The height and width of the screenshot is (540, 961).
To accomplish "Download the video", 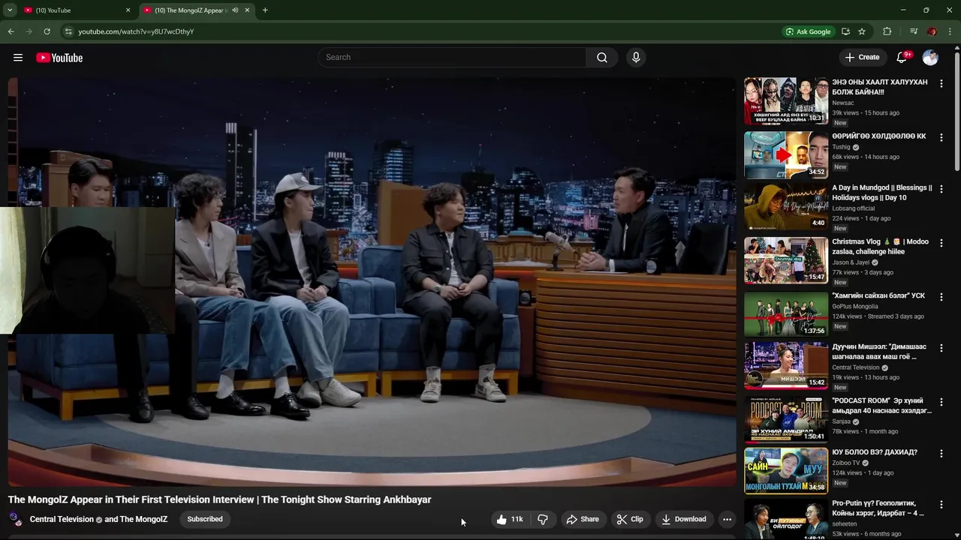I will (x=683, y=519).
